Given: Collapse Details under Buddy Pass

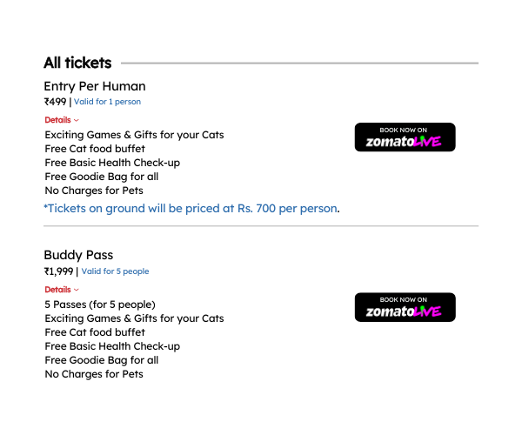Looking at the screenshot, I should click(62, 290).
